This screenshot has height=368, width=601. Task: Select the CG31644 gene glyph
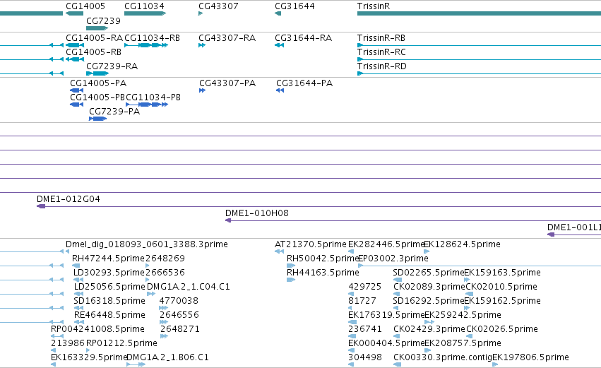click(278, 13)
